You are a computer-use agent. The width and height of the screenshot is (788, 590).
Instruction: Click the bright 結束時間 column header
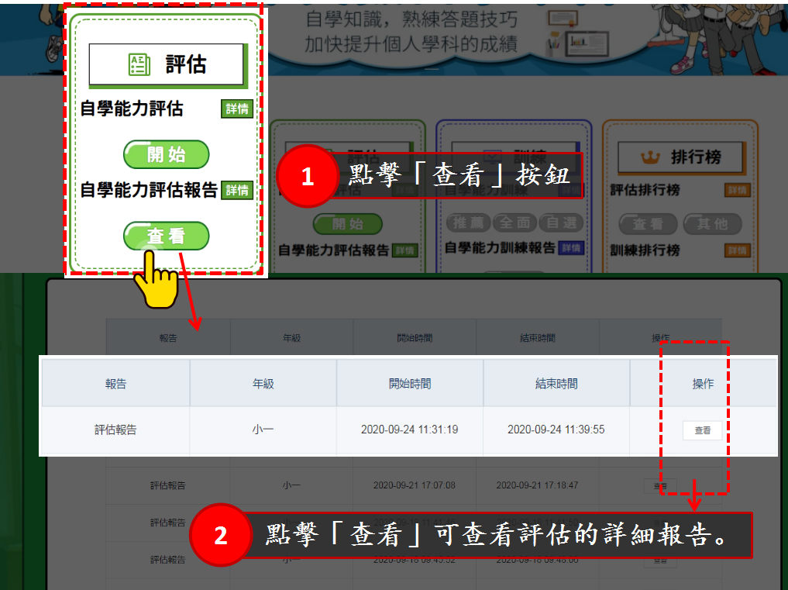(556, 384)
